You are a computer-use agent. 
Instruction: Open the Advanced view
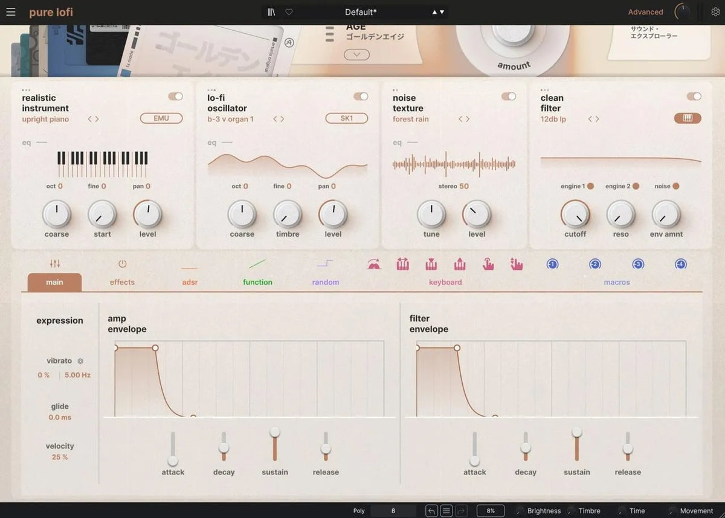click(645, 11)
